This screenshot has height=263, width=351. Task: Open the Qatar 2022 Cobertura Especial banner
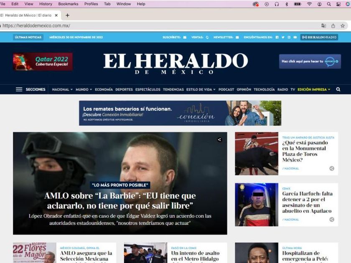(43, 61)
